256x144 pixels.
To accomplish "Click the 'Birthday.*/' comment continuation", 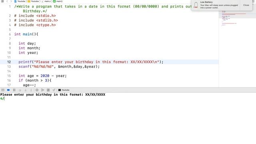I will click(x=35, y=11).
